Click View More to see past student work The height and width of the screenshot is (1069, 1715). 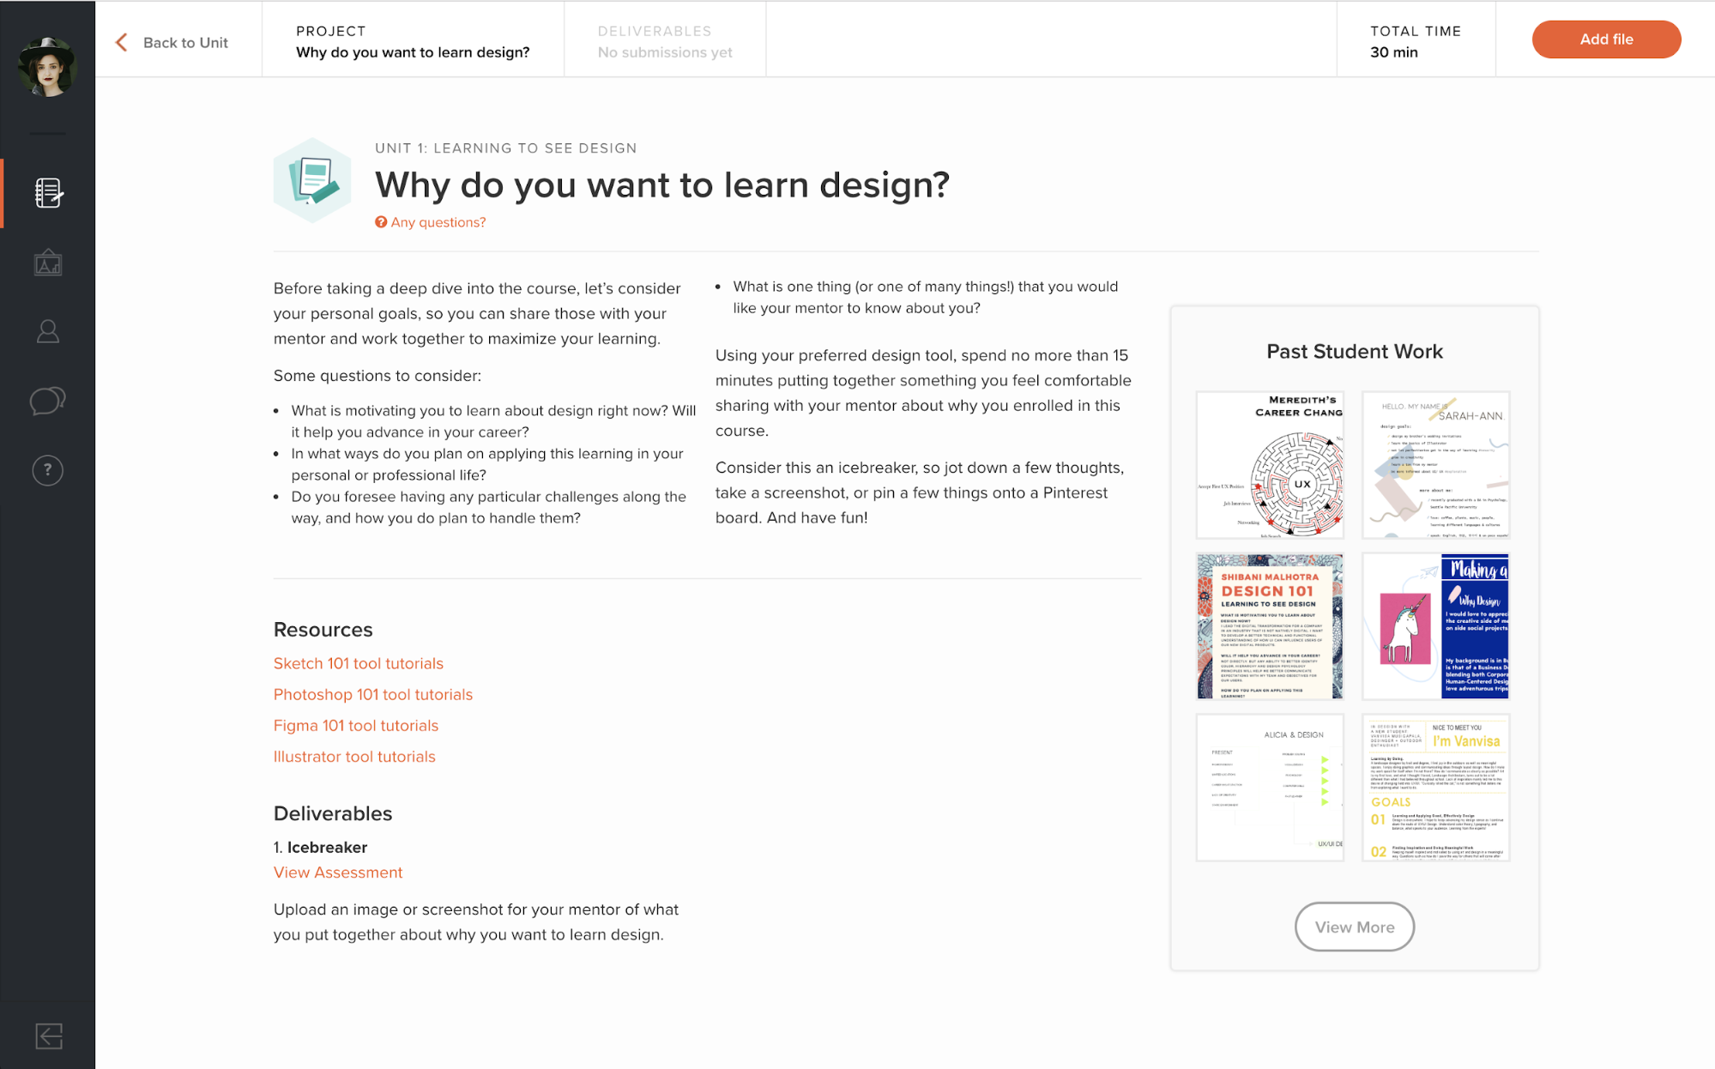[x=1355, y=926]
